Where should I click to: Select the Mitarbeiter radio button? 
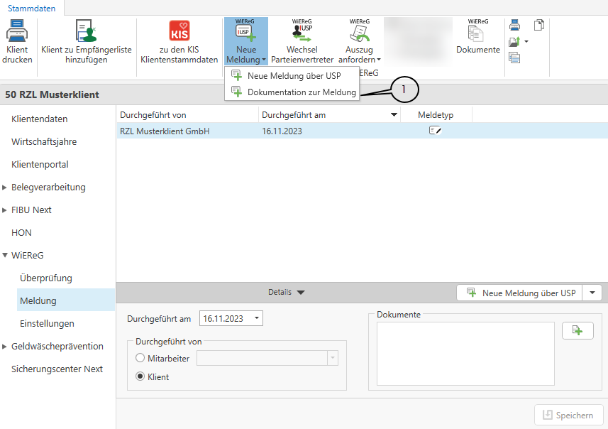tap(140, 359)
